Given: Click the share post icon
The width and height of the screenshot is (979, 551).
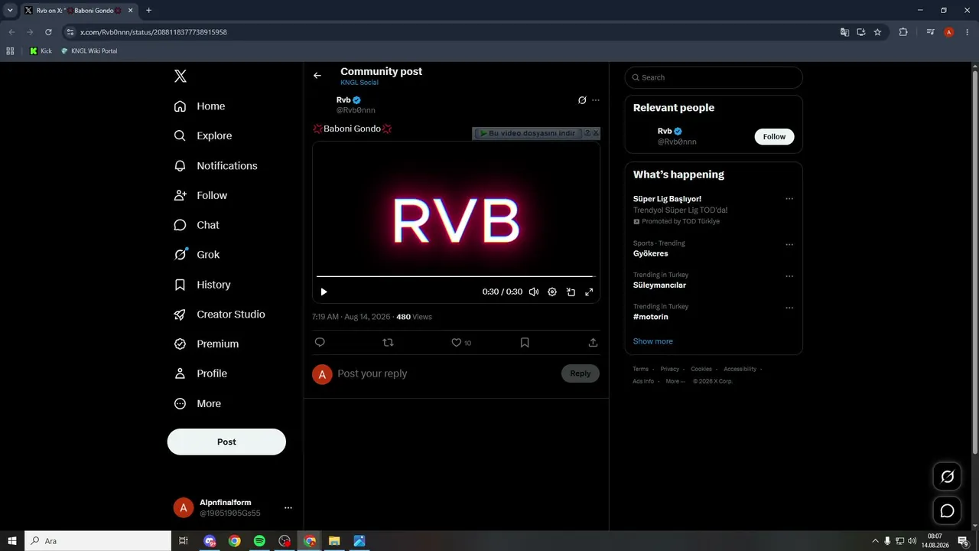Looking at the screenshot, I should [593, 343].
